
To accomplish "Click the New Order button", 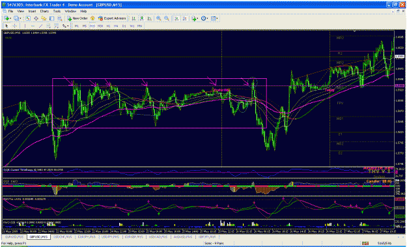I will point(77,18).
